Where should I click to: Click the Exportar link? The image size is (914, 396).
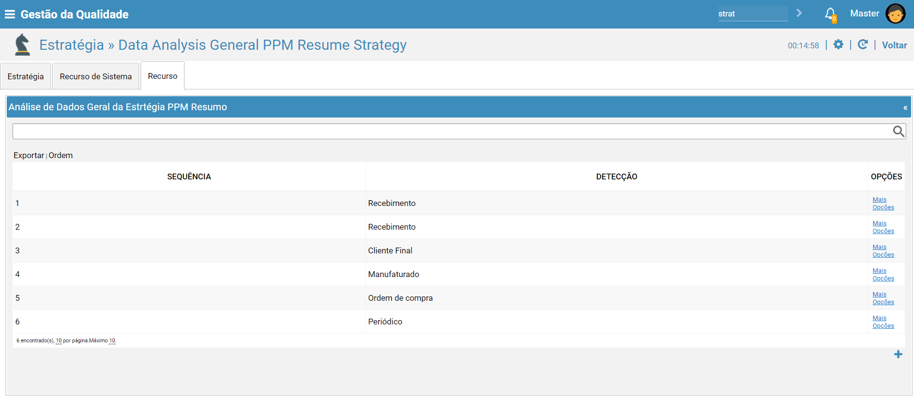(29, 155)
